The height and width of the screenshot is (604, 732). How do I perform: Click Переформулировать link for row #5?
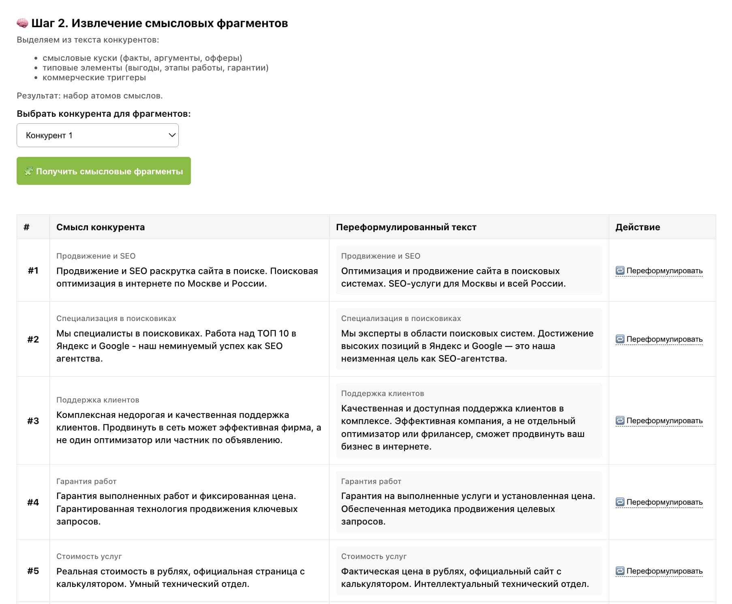[664, 571]
